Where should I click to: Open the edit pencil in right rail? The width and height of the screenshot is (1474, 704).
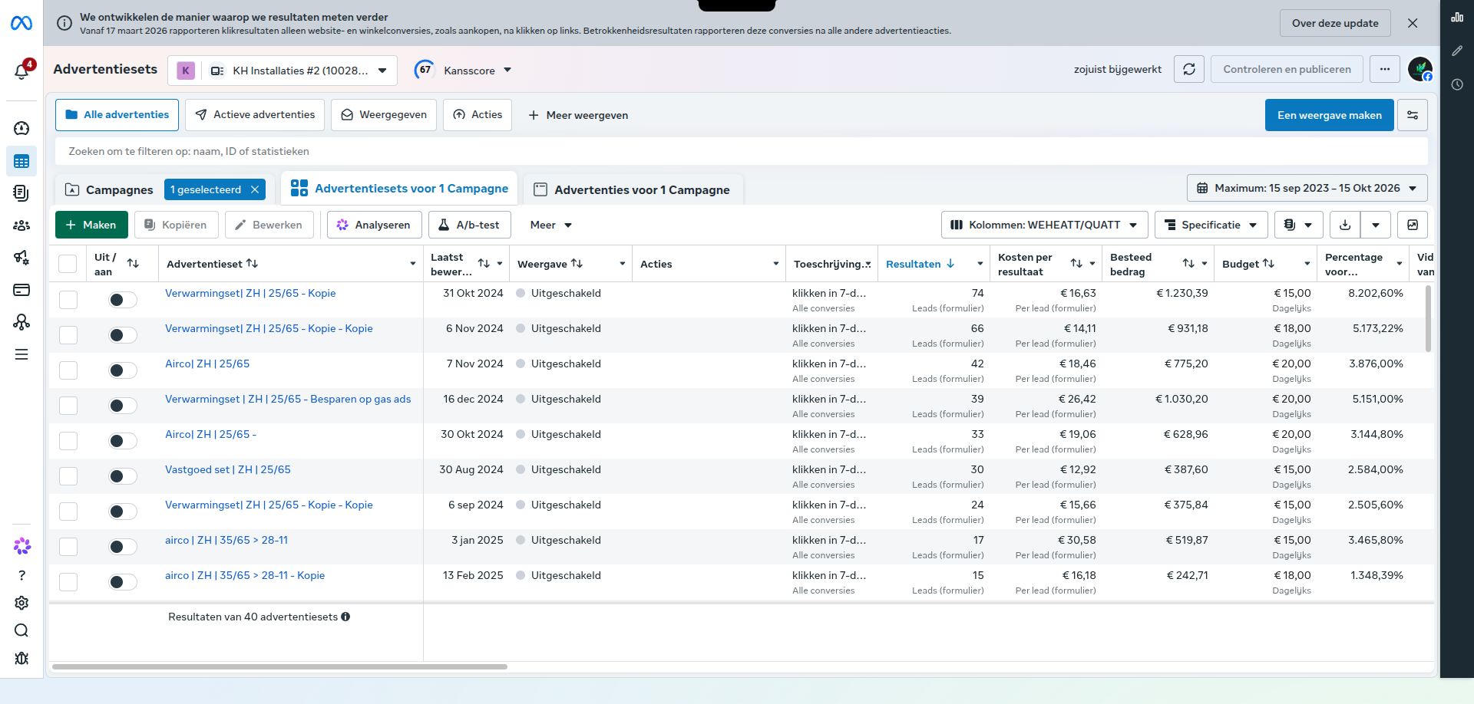(1457, 51)
